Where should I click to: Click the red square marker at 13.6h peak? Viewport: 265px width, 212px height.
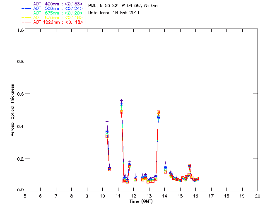coord(158,112)
